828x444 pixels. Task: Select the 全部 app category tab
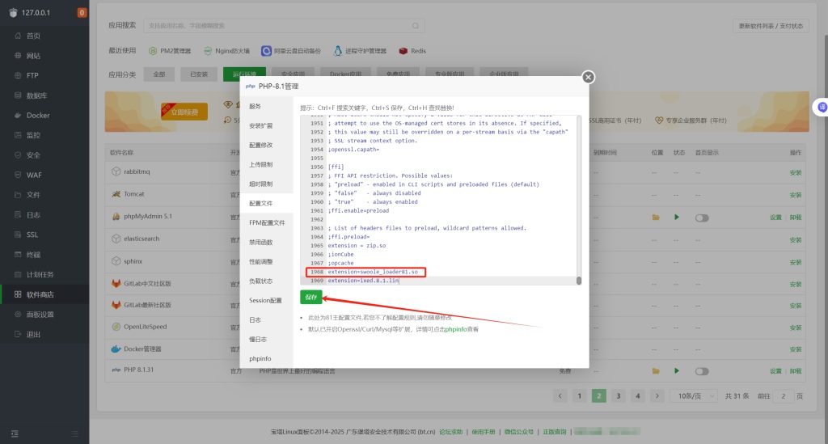pyautogui.click(x=159, y=74)
